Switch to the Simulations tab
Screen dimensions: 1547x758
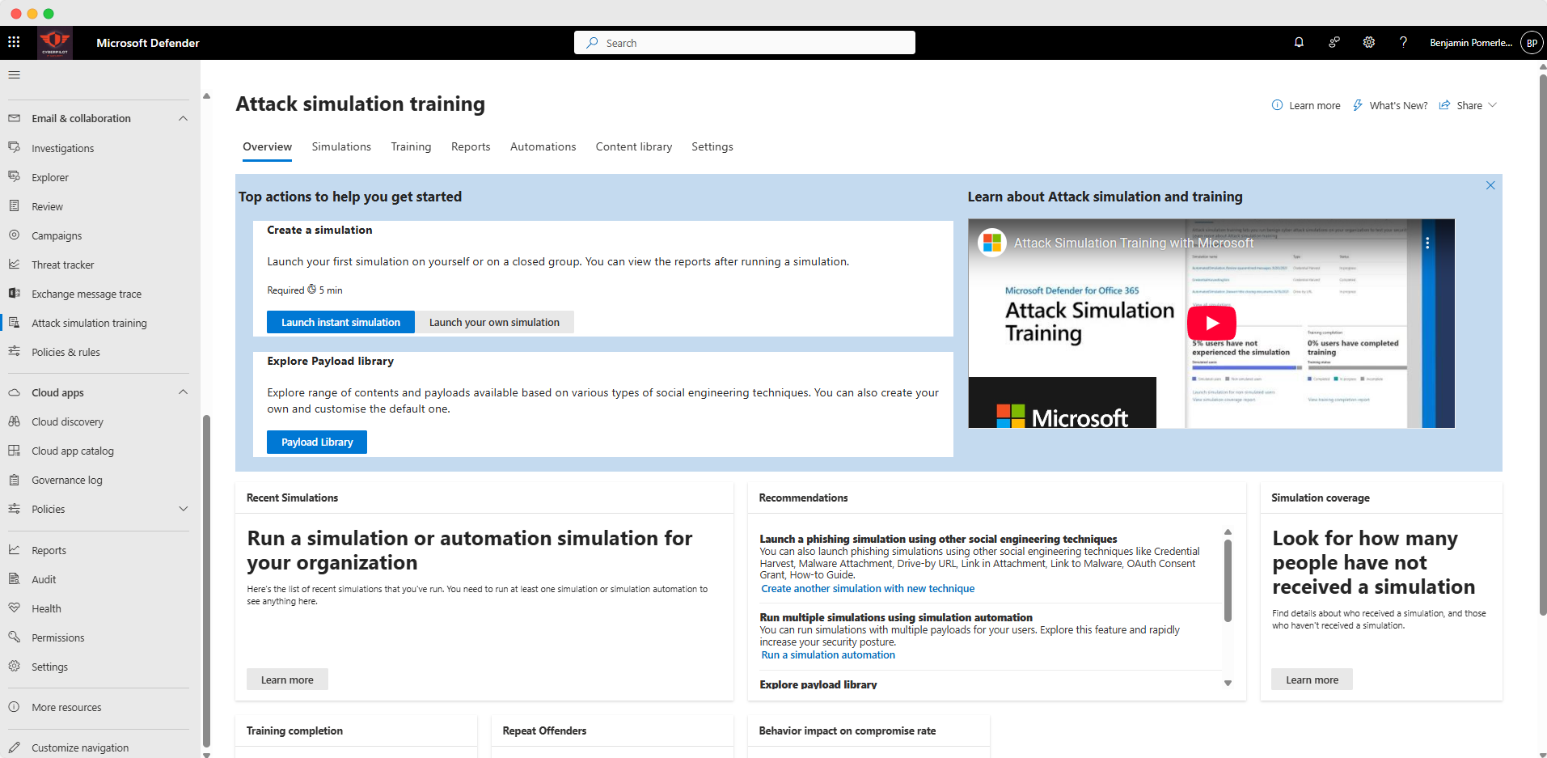click(341, 146)
